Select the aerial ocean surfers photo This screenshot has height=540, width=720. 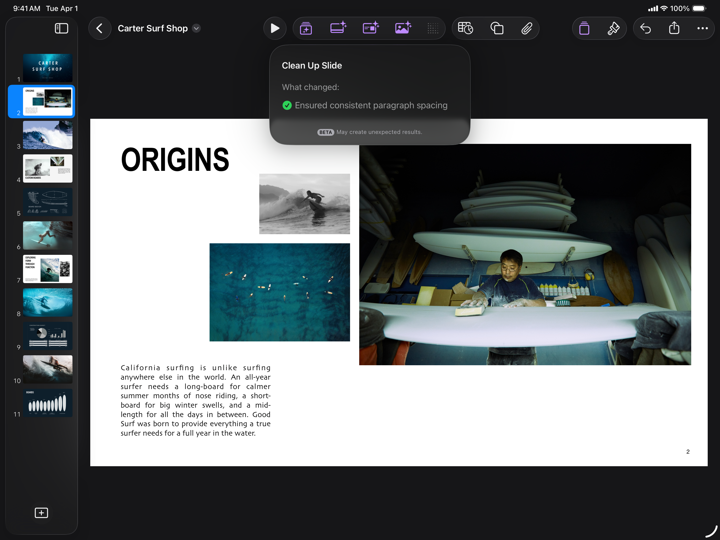pos(280,292)
